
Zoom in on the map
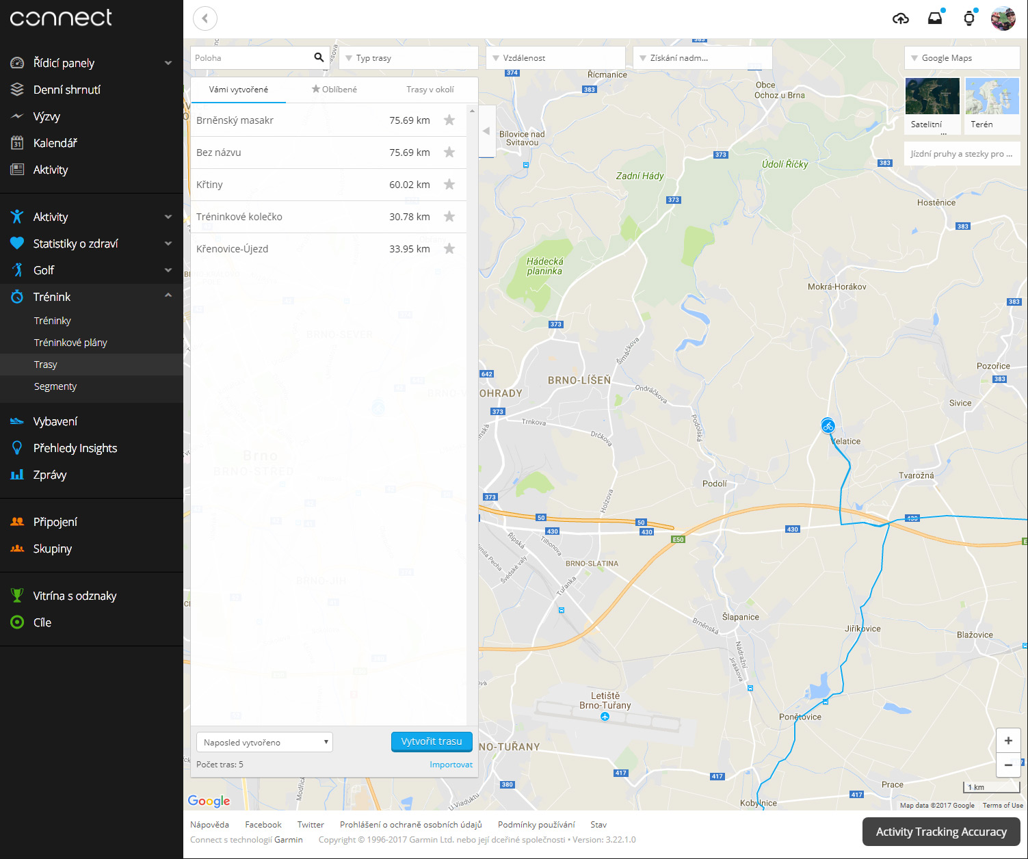(x=1008, y=741)
